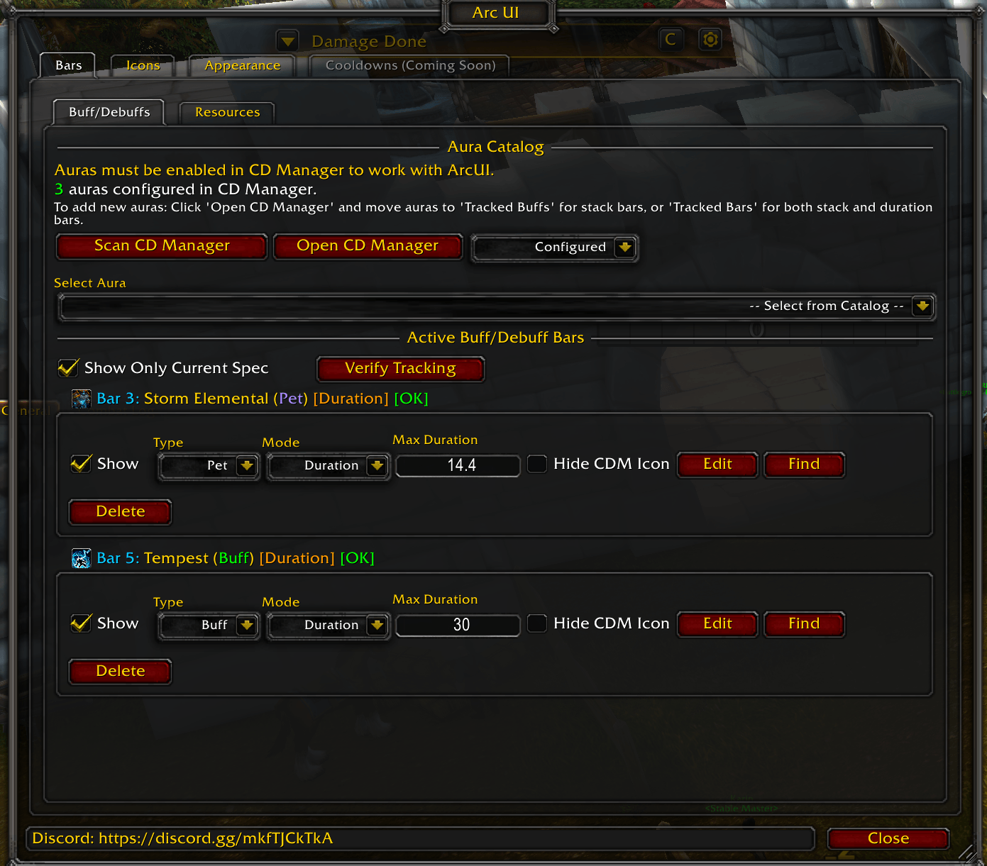Expand the Select from Catalog dropdown

pyautogui.click(x=922, y=306)
